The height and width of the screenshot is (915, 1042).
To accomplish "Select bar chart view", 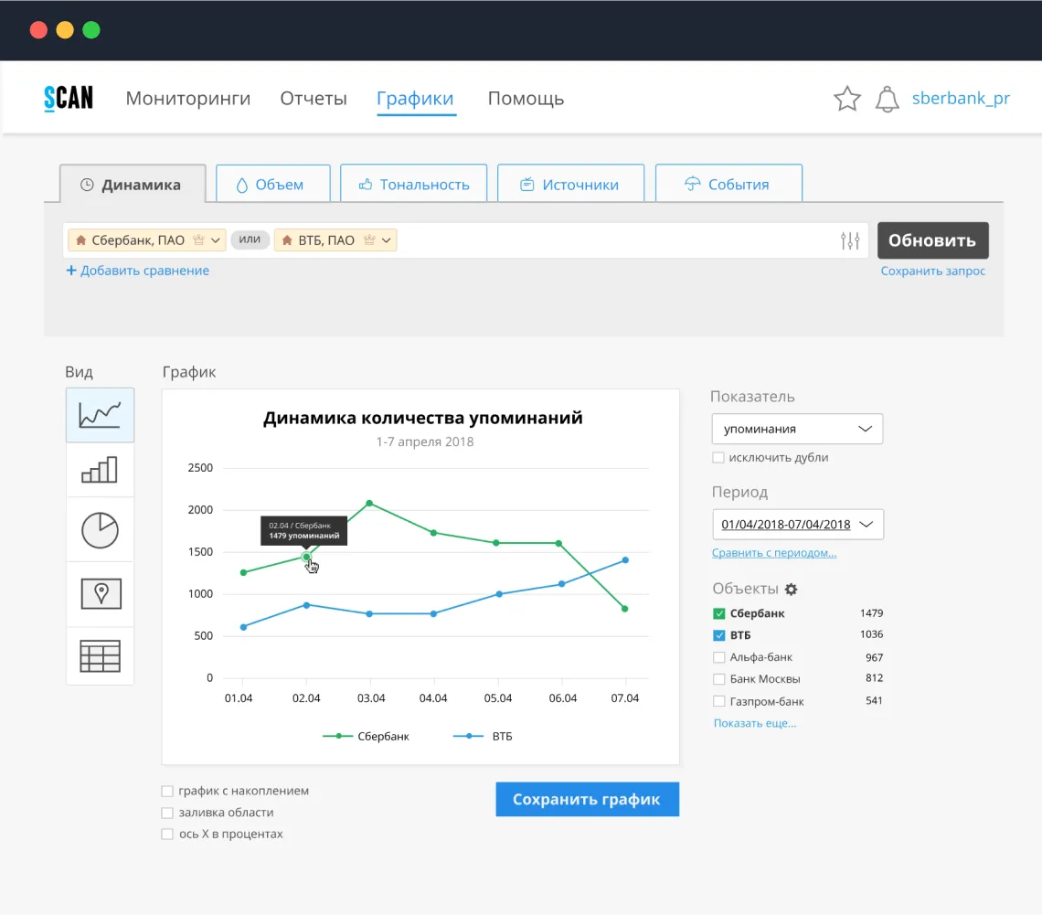I will (x=100, y=470).
